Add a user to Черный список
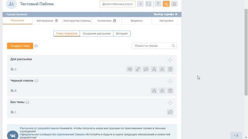Image resolution: width=248 pixels, height=139 pixels. point(154,91)
